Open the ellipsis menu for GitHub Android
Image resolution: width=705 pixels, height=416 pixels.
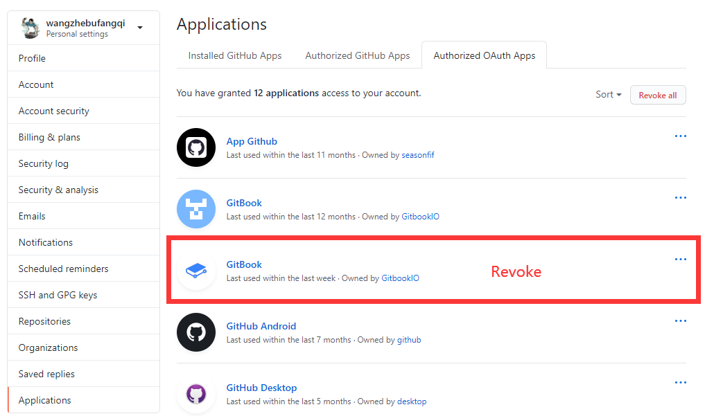(680, 320)
